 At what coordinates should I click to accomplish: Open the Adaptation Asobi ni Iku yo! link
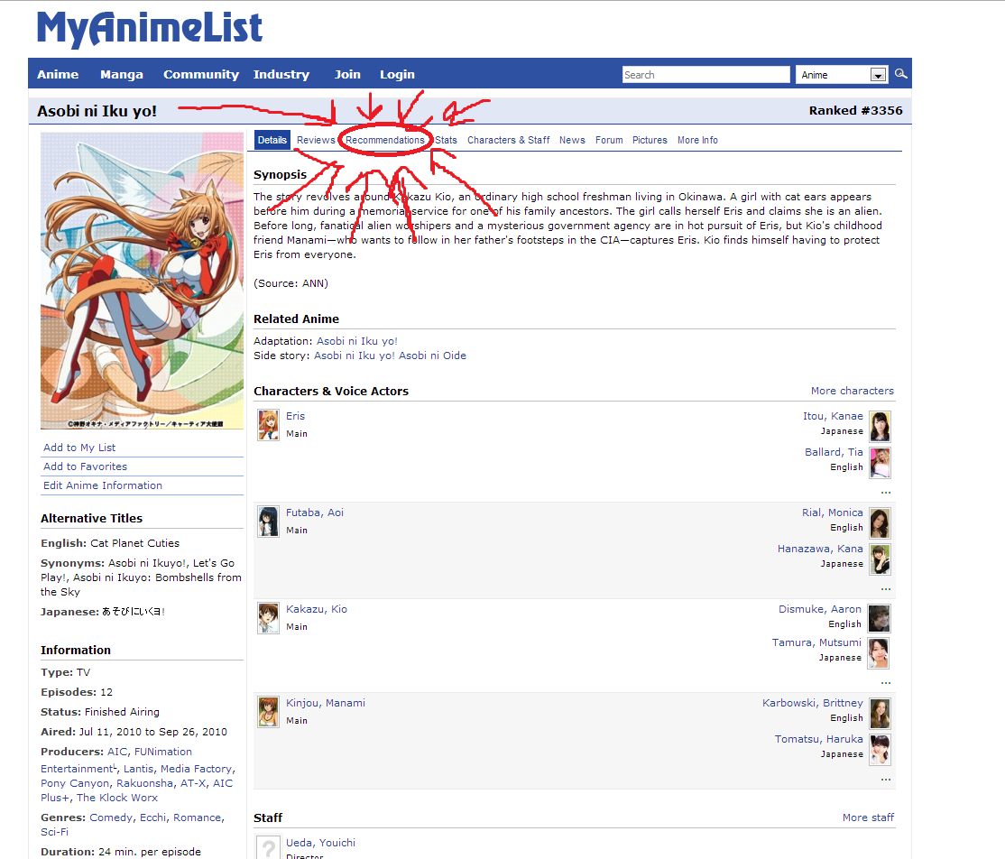[357, 341]
